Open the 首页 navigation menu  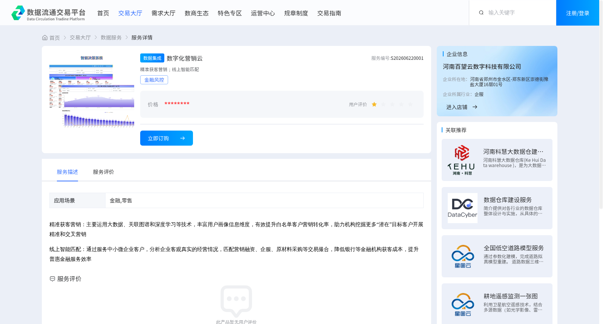103,13
